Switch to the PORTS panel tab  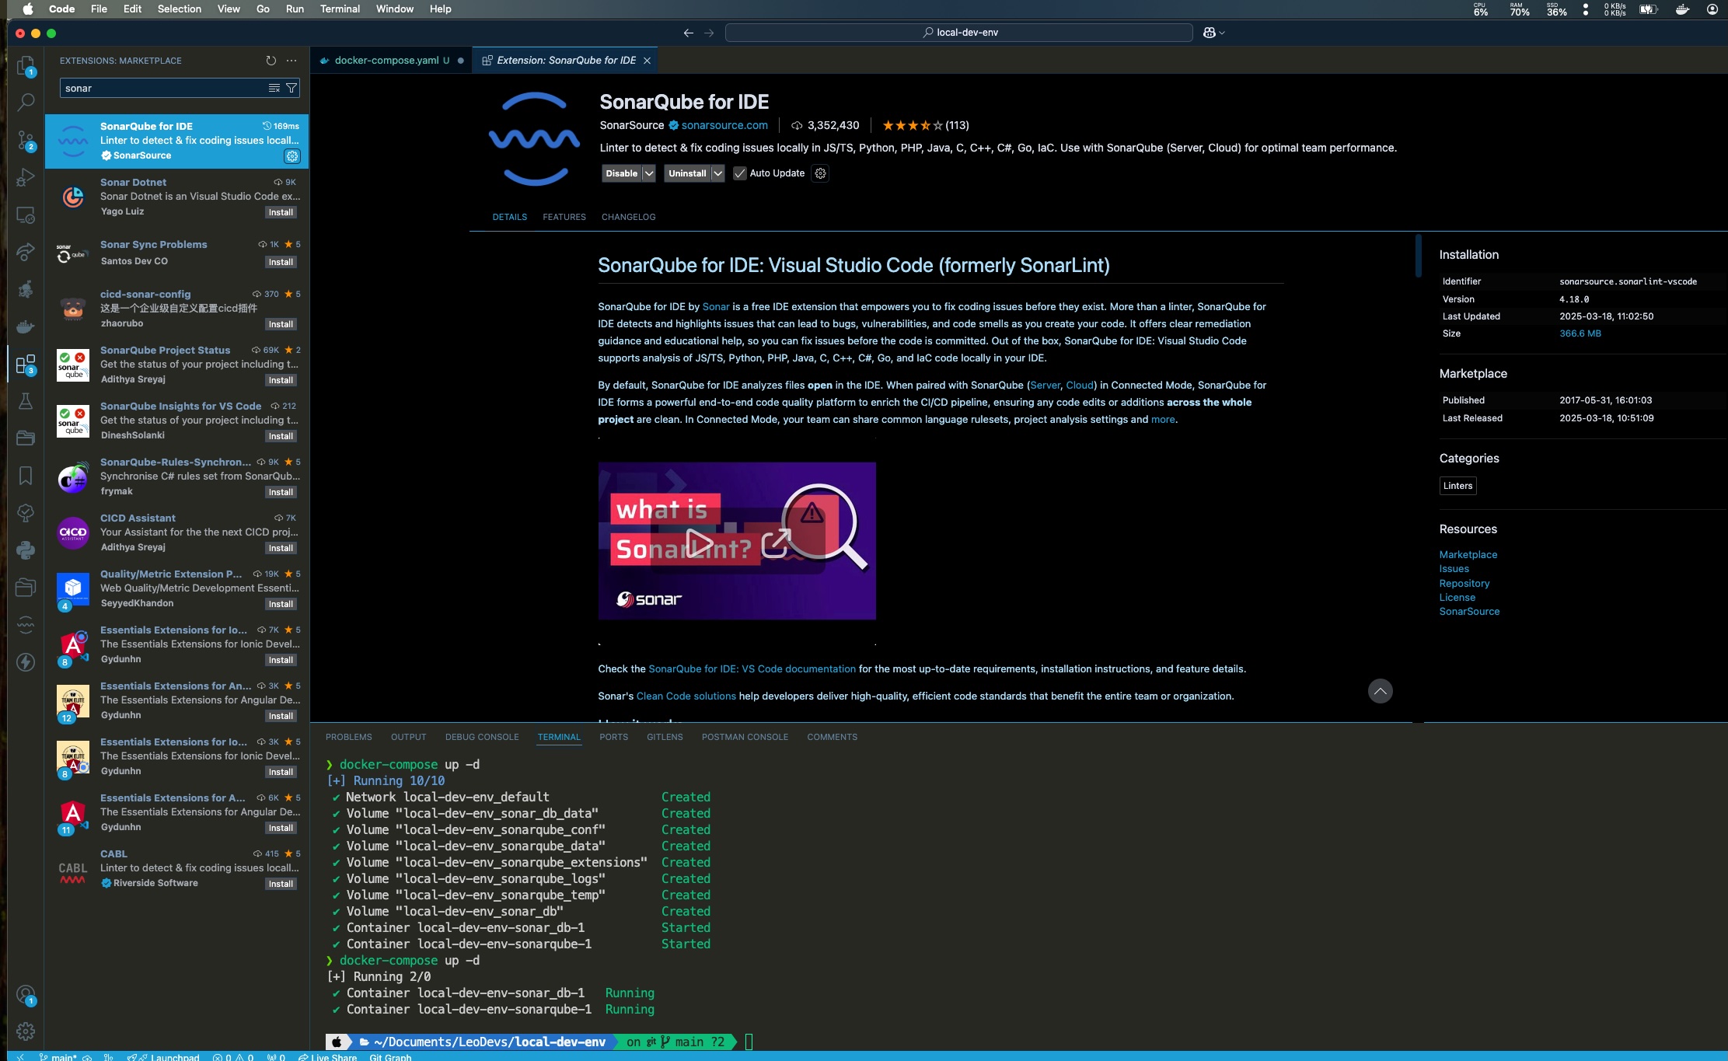coord(613,737)
